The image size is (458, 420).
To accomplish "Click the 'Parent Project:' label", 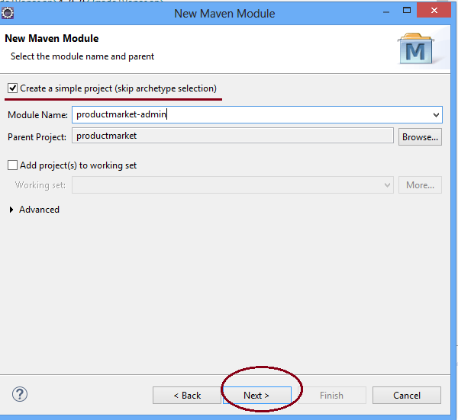I will point(37,137).
